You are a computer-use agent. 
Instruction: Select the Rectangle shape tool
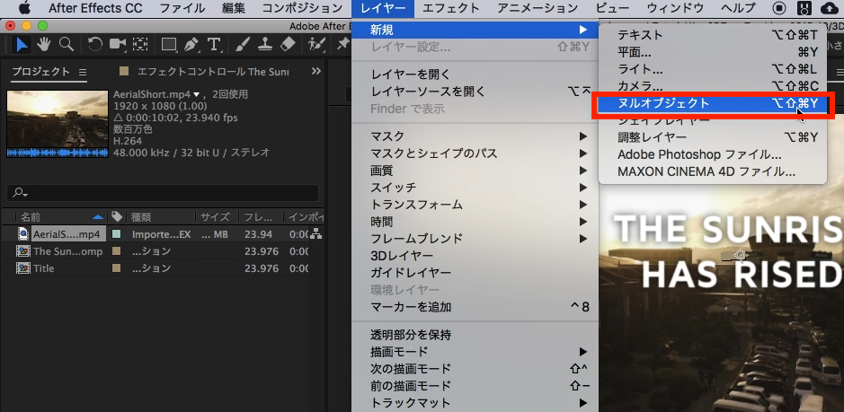pos(169,45)
